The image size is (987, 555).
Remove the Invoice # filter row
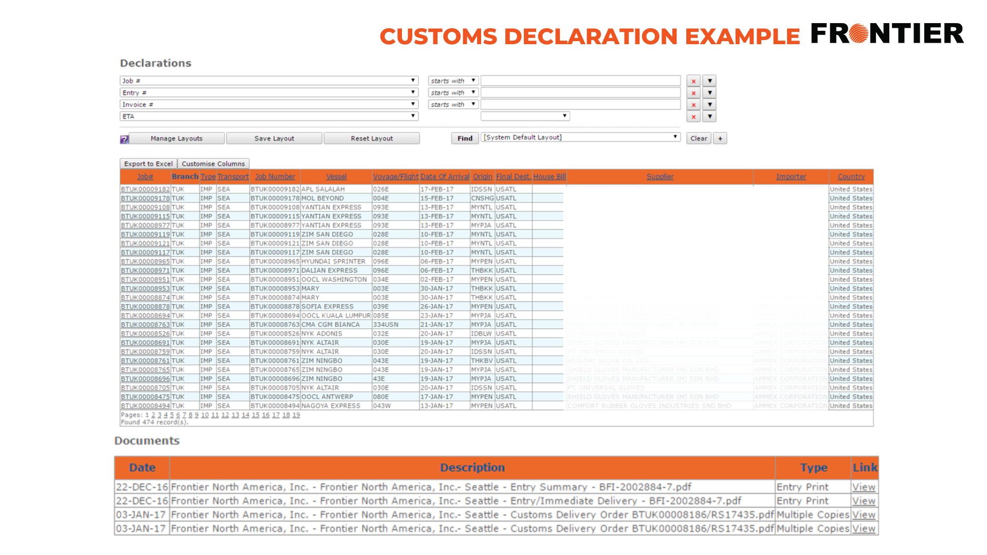click(693, 105)
